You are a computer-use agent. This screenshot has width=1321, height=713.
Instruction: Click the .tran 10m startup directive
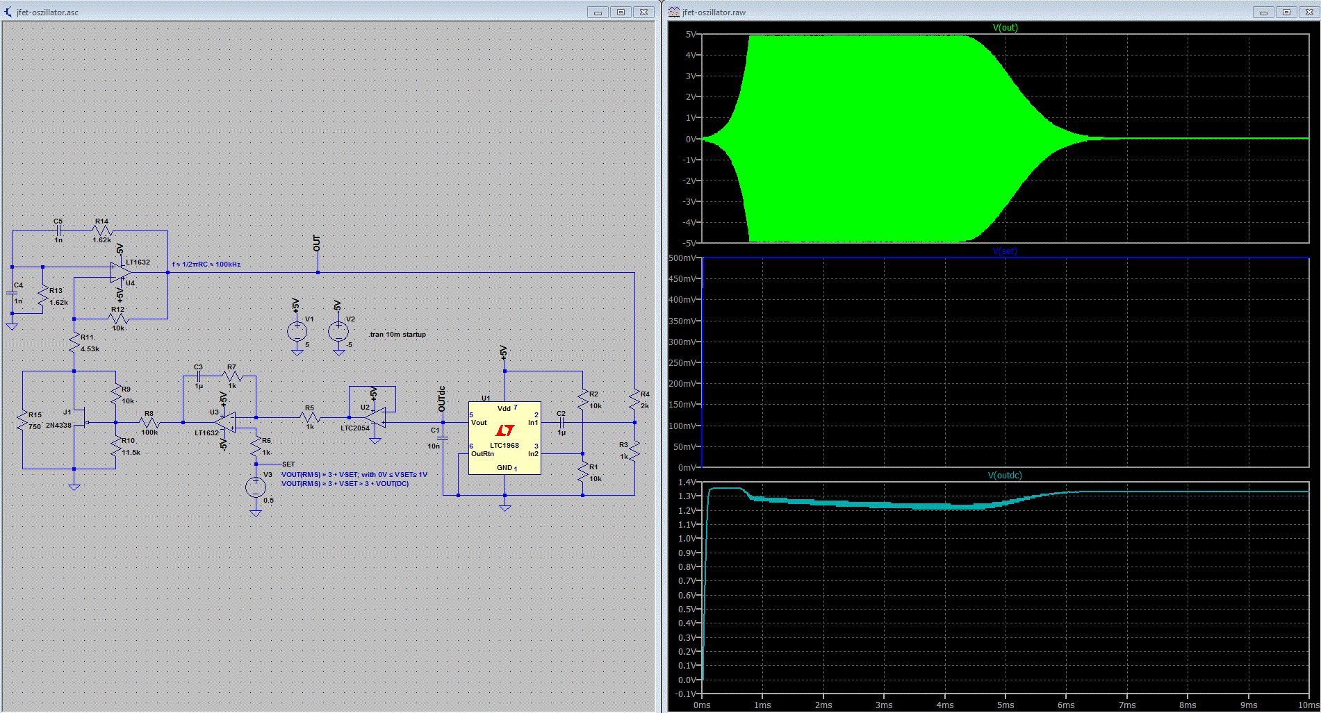tap(397, 334)
